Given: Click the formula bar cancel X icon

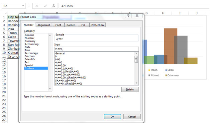Looking at the screenshot, I should pyautogui.click(x=37, y=6).
